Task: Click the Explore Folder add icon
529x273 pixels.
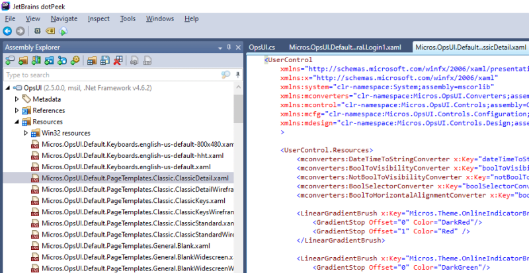Action: click(23, 61)
